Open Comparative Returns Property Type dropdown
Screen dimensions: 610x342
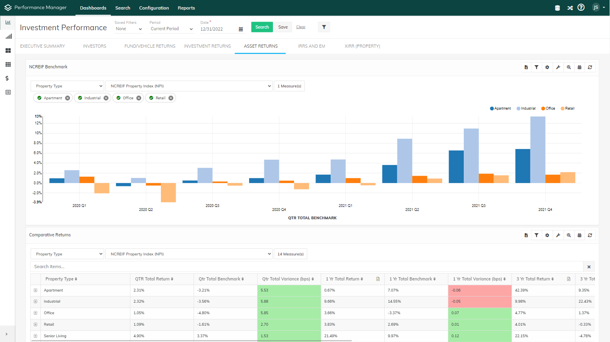tap(68, 254)
